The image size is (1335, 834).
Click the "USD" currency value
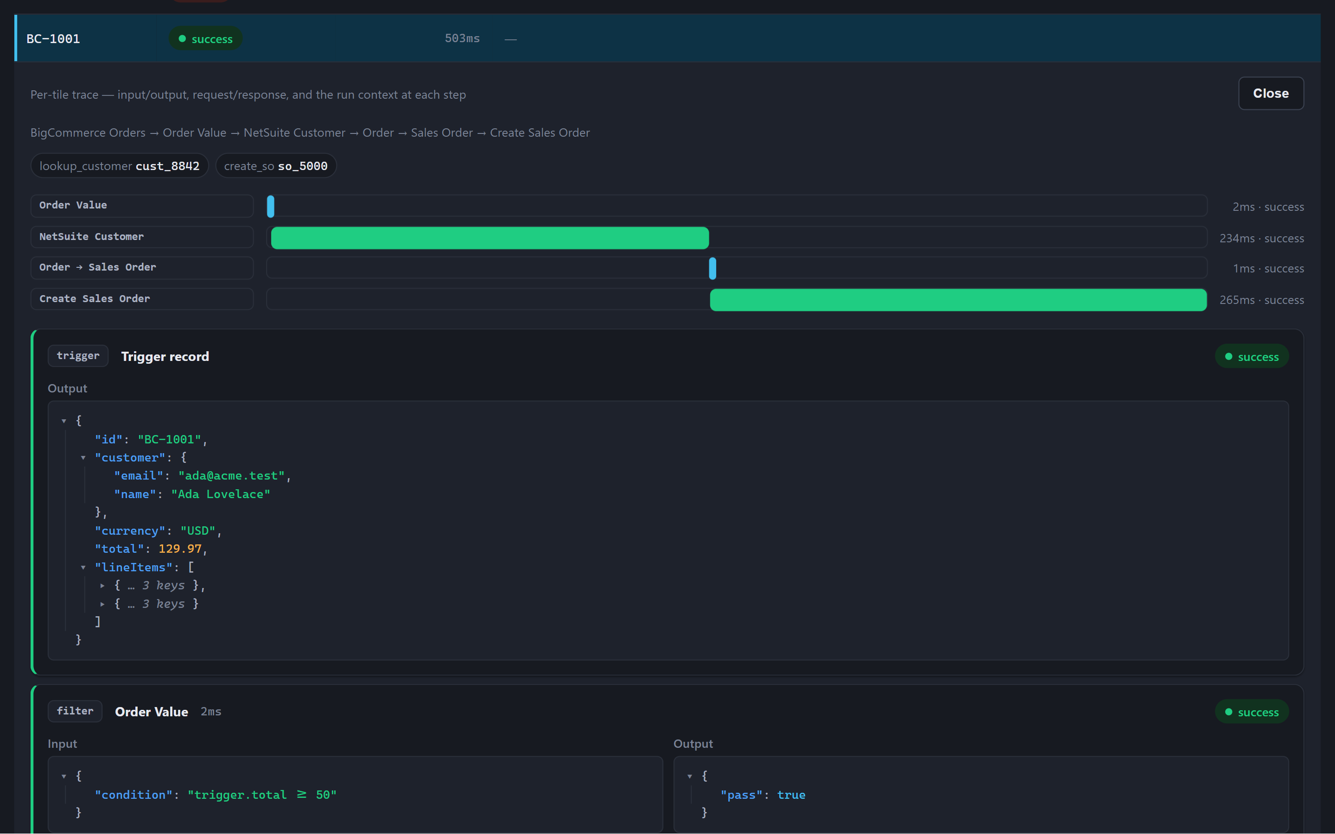pyautogui.click(x=197, y=531)
